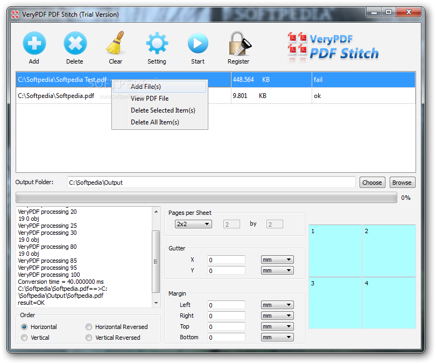Click the 'ok' status cell
436x364 pixels.
click(x=364, y=96)
